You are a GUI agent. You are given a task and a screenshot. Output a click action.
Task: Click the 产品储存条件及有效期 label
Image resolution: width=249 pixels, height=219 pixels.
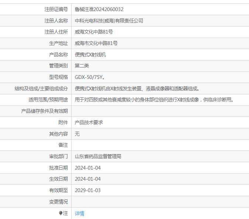(45, 111)
